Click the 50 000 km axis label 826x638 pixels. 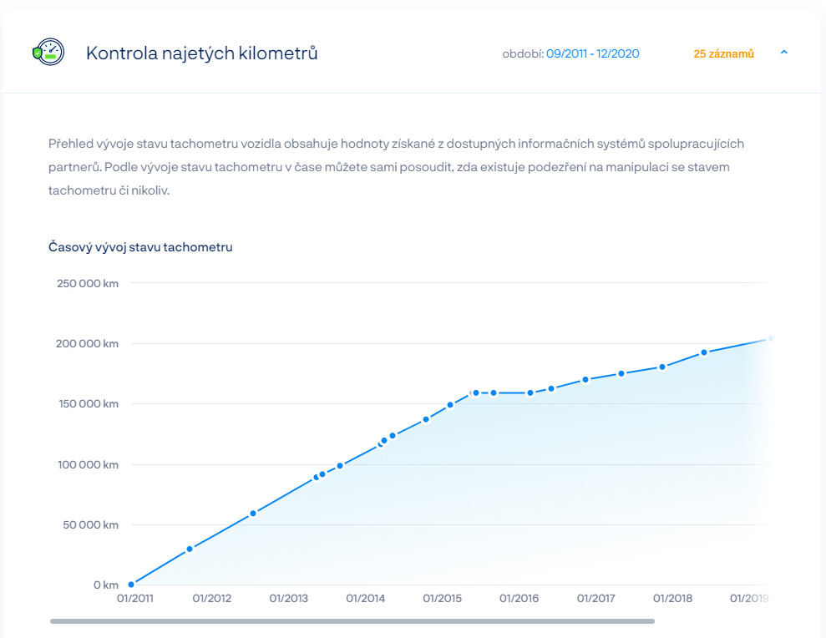point(90,524)
